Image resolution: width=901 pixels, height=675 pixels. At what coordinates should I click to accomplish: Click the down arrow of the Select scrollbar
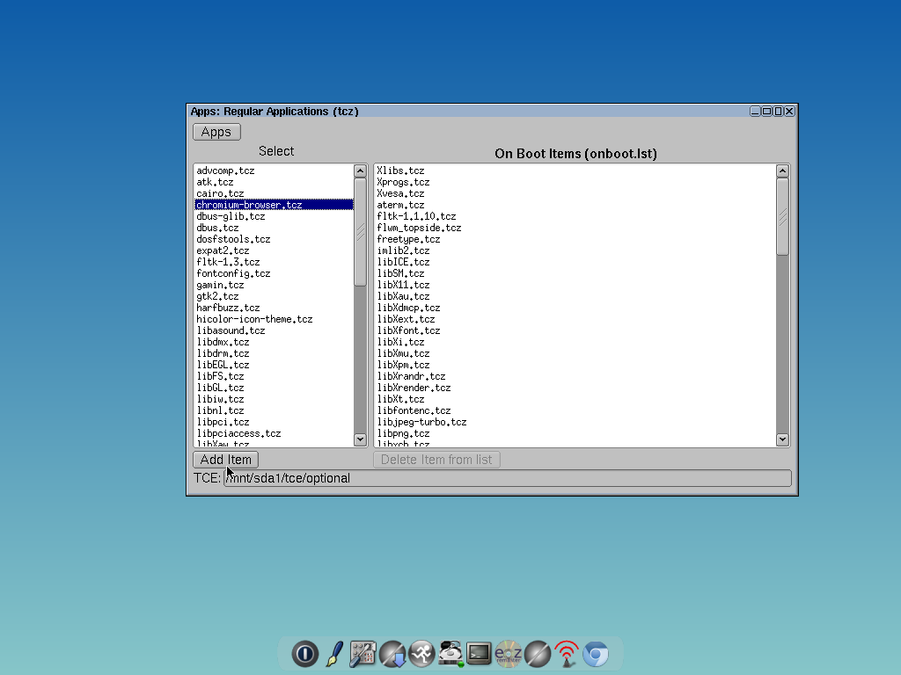pos(360,439)
